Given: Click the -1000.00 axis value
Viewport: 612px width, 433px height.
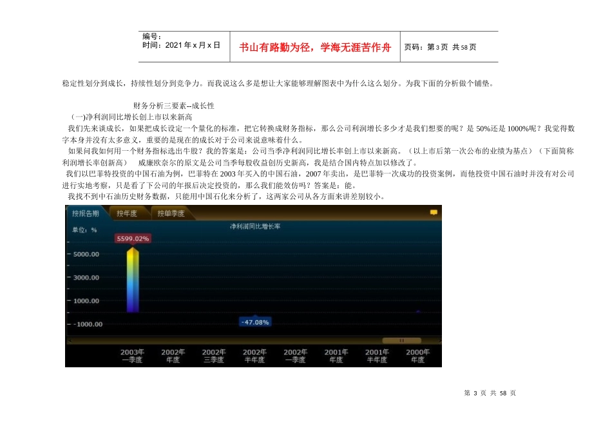Looking at the screenshot, I should point(88,324).
